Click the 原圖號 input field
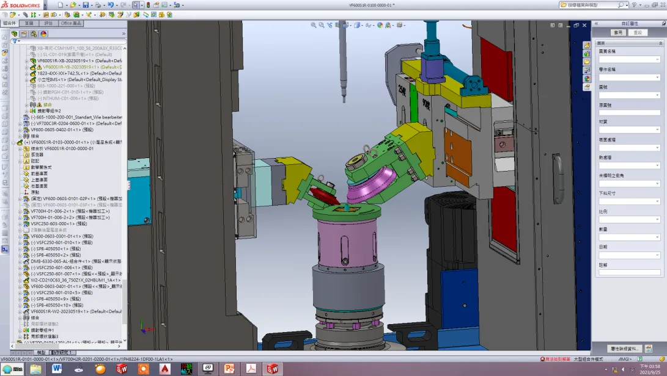 pos(630,112)
